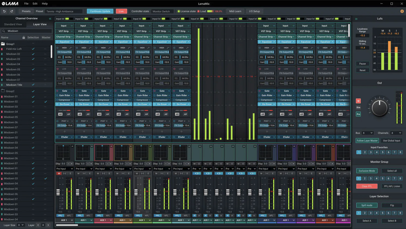Screen dimensions: 406x229
Task: Mute the master output with red M button
Action: (x=358, y=101)
